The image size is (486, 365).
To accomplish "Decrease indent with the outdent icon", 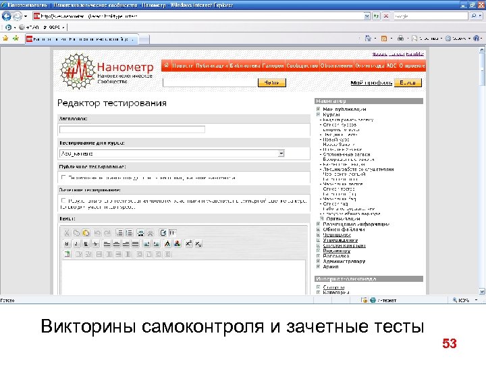I will [146, 244].
